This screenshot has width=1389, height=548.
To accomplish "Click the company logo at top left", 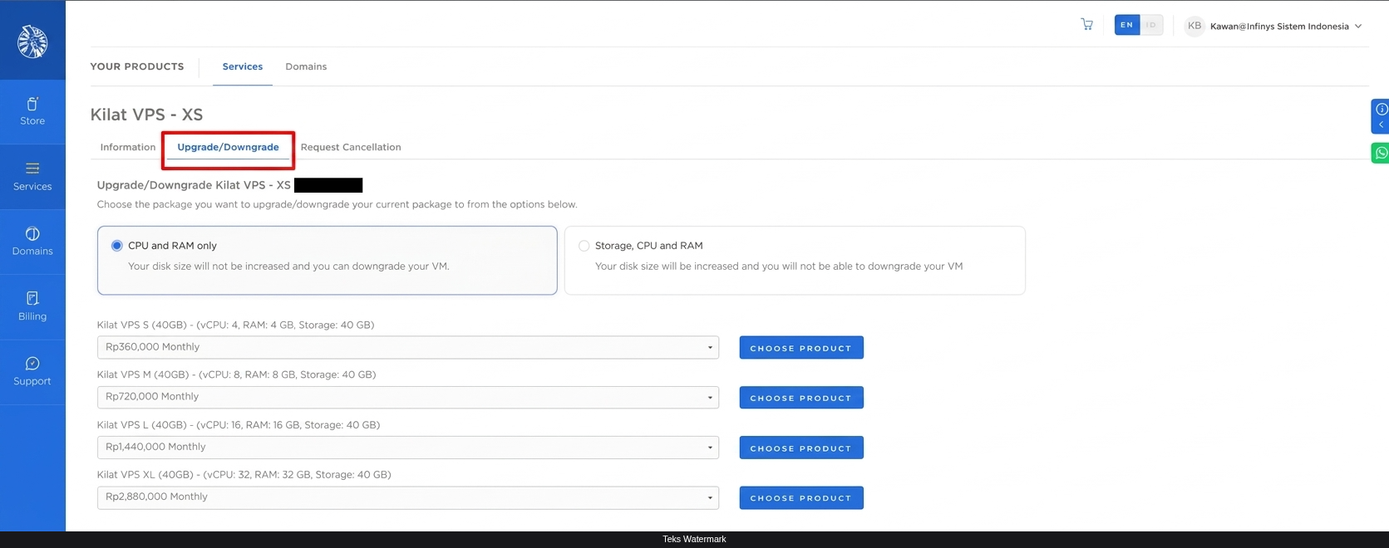I will (x=32, y=42).
